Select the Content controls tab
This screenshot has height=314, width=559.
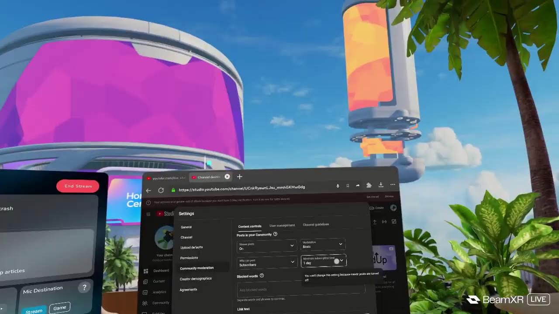pos(250,226)
